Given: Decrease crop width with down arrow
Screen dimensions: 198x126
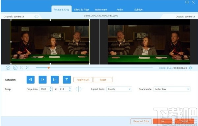Looking at the screenshot, I should coord(50,90).
